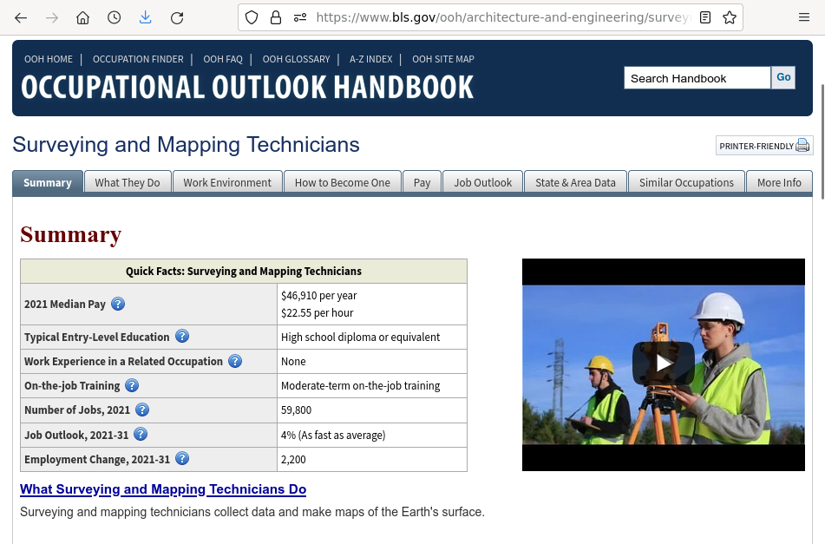The width and height of the screenshot is (825, 544).
Task: Click help icon for Job Outlook, 2021-31
Action: point(140,434)
